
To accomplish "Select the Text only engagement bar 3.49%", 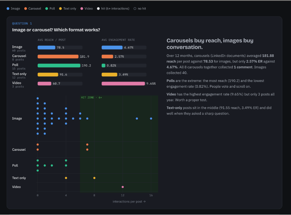I will (109, 74).
